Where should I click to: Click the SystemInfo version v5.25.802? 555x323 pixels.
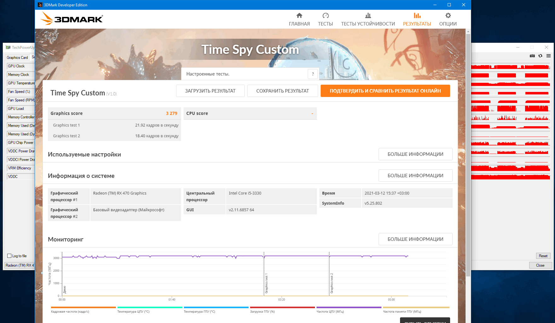[x=373, y=203]
